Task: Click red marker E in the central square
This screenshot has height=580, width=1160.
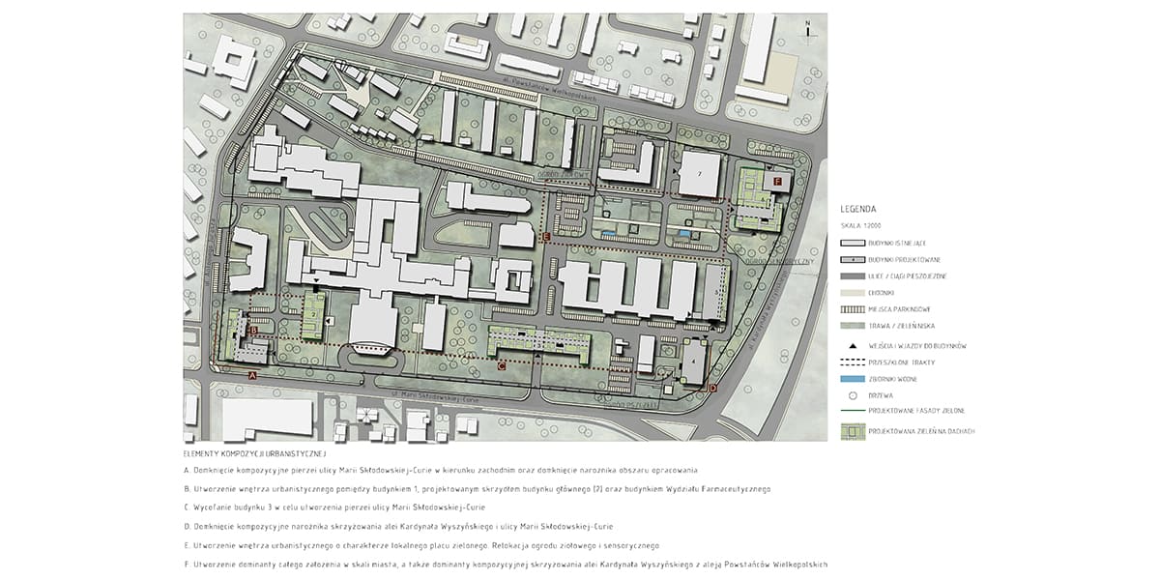Action: 546,237
